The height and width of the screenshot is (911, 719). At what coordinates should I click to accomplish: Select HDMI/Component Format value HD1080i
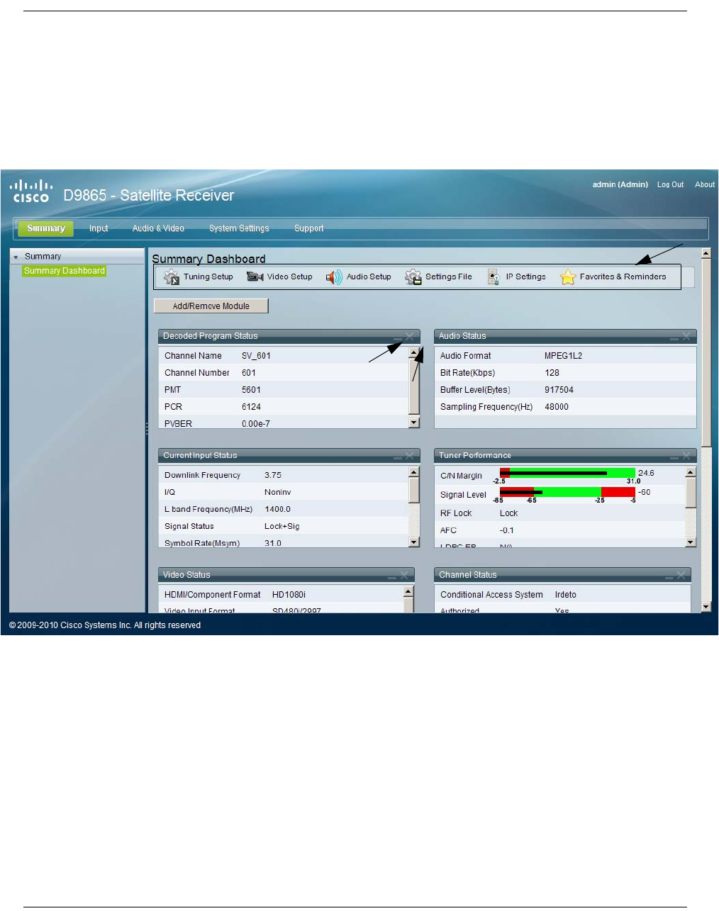click(289, 595)
